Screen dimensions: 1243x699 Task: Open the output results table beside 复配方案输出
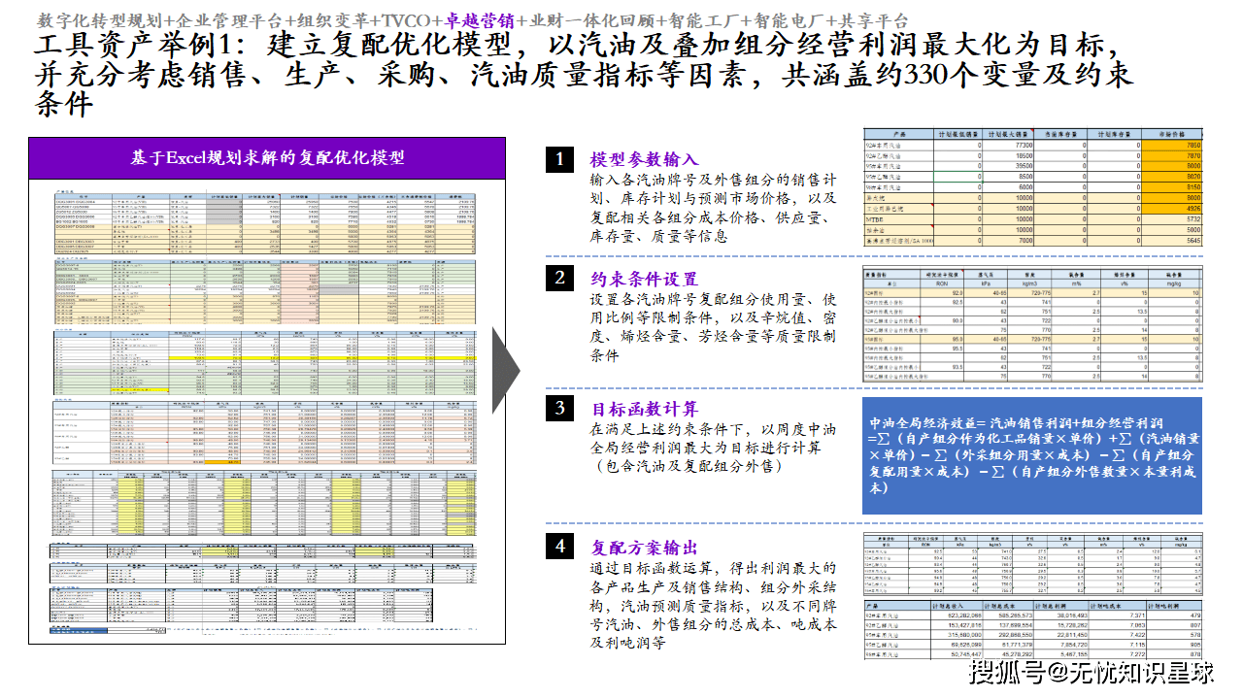[1032, 596]
